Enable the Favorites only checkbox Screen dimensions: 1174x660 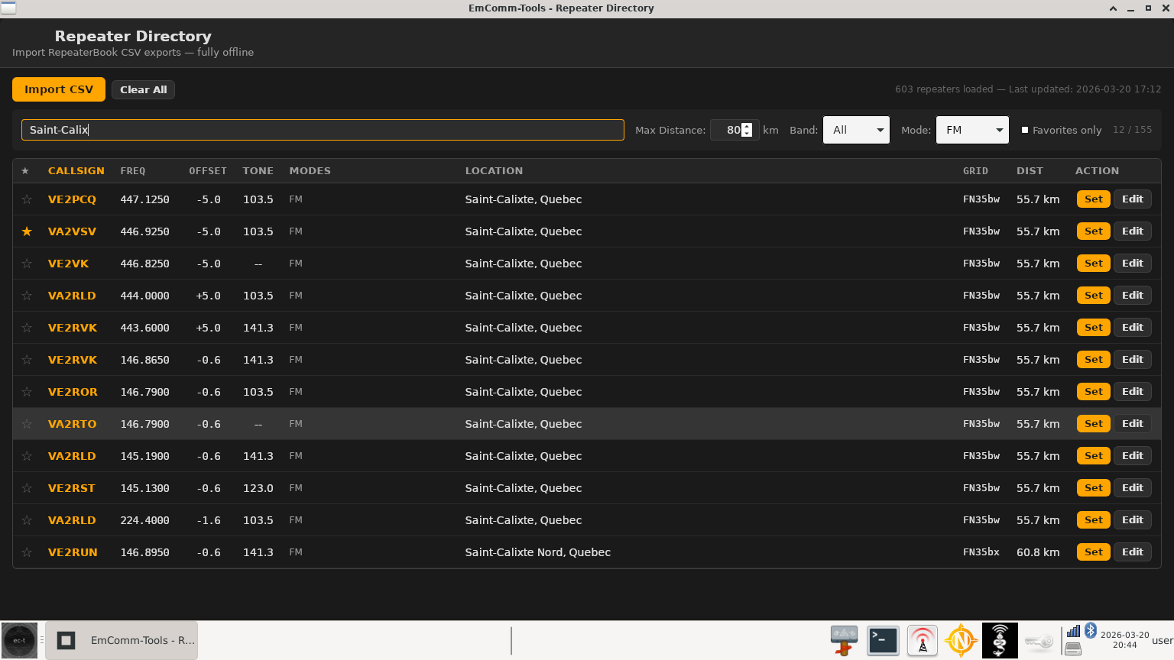coord(1025,130)
